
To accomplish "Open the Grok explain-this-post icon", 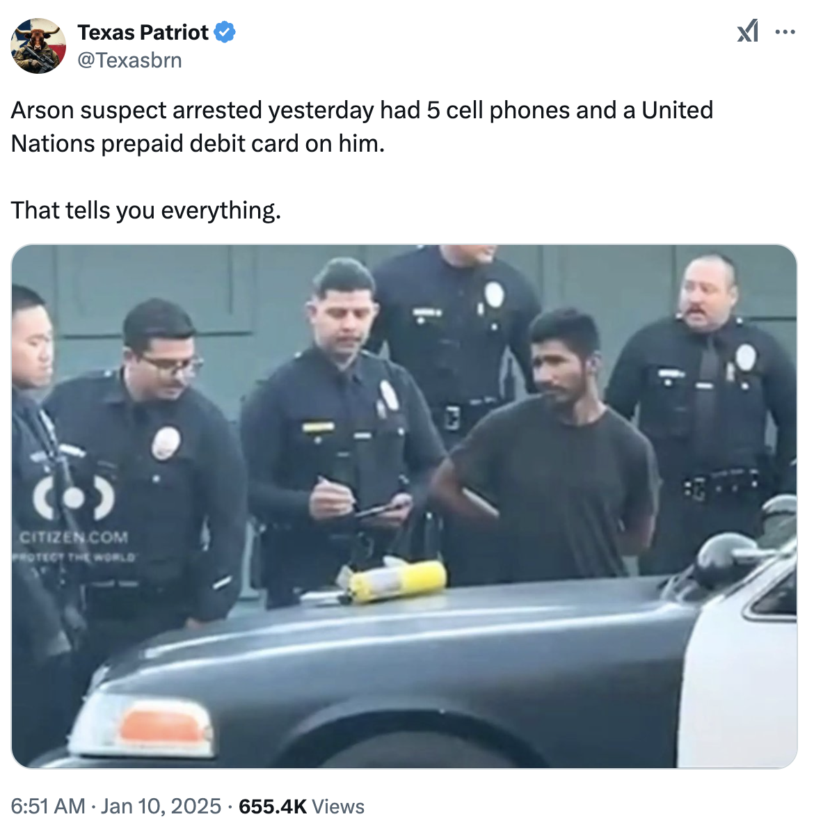I will point(748,31).
